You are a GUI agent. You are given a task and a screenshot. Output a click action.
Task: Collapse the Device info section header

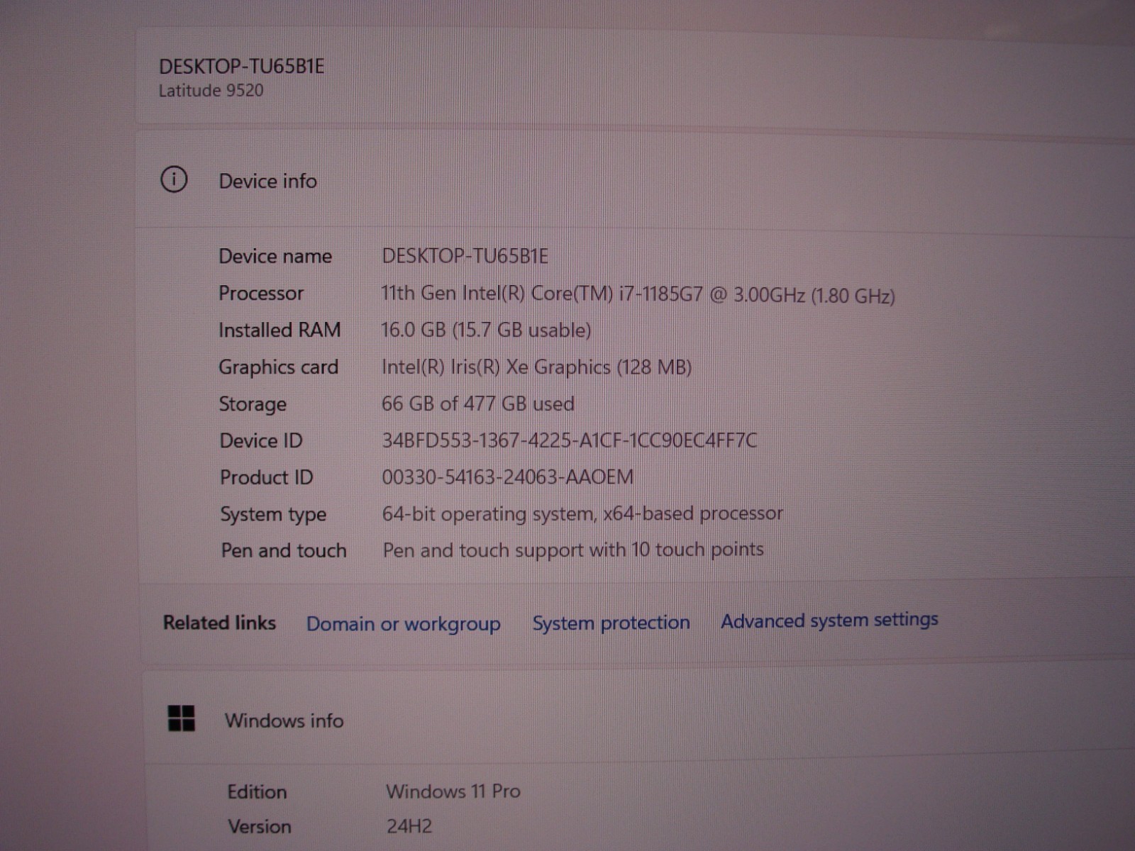(635, 180)
